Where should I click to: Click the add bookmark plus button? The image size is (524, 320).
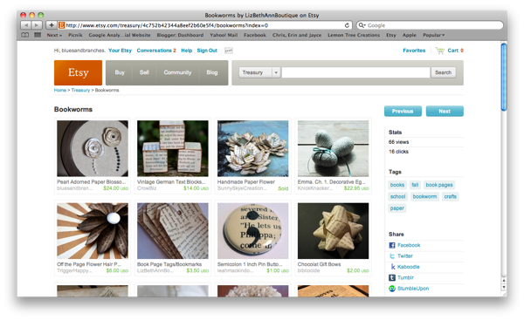point(52,25)
